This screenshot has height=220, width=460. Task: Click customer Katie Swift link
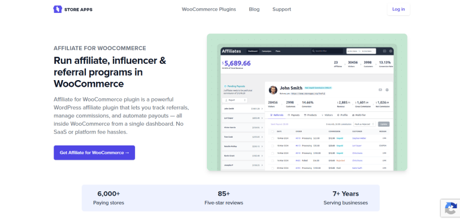357,168
